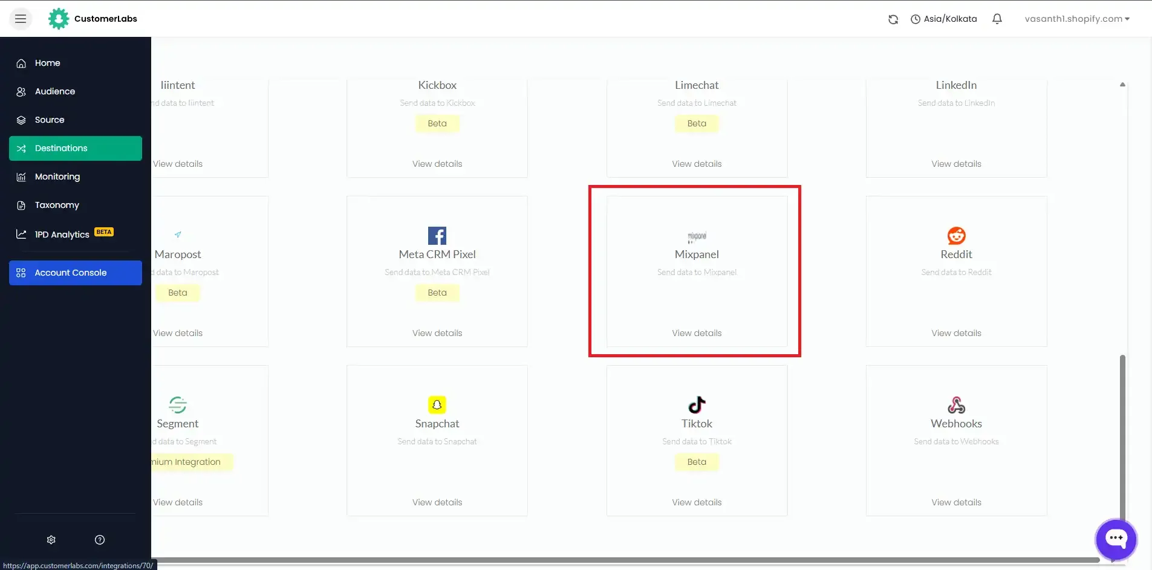1152x570 pixels.
Task: Click the Beta badge on Kickbox
Action: click(437, 123)
